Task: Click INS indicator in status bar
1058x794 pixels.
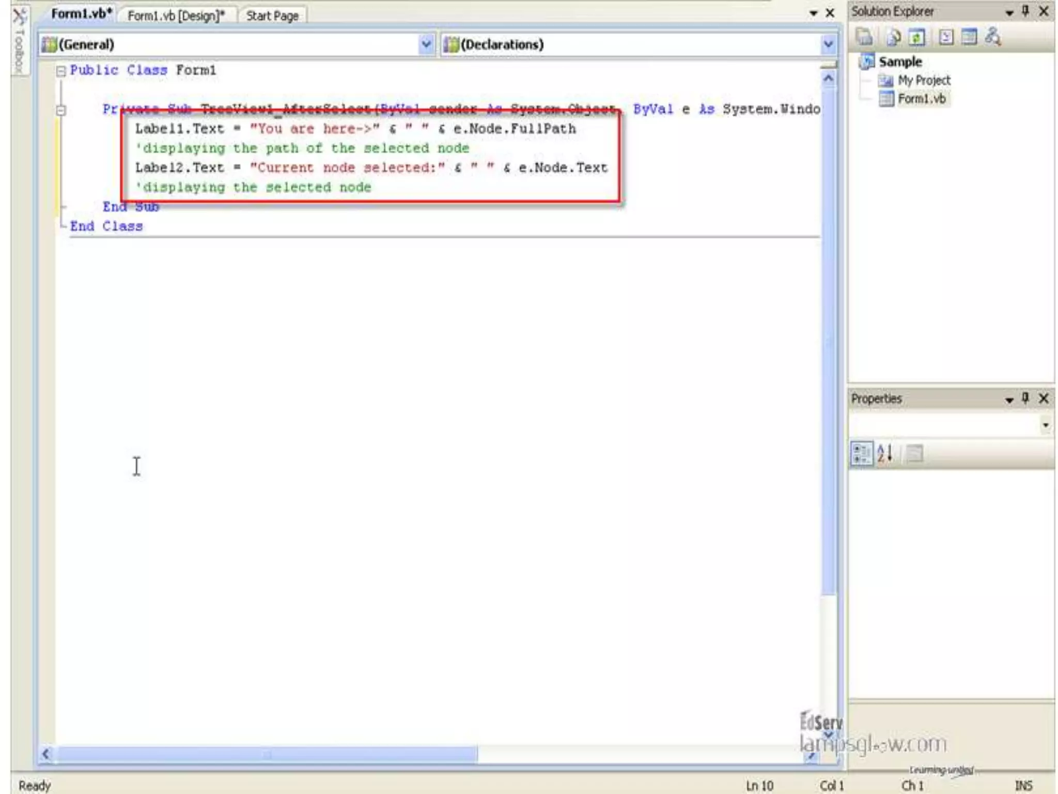Action: pos(1024,785)
